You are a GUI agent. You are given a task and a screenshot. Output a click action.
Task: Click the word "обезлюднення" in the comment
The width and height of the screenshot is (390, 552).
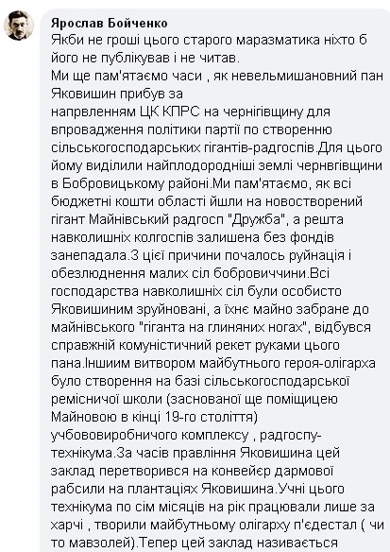click(x=97, y=273)
